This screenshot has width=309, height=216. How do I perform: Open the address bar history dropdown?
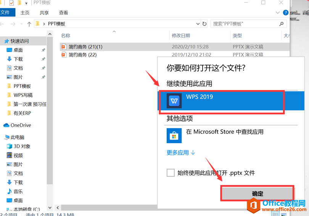(198, 24)
